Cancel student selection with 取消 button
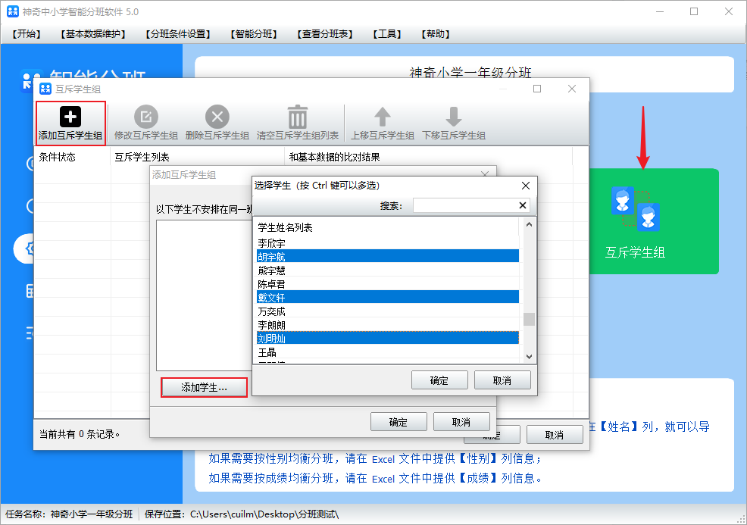The image size is (747, 525). point(502,380)
